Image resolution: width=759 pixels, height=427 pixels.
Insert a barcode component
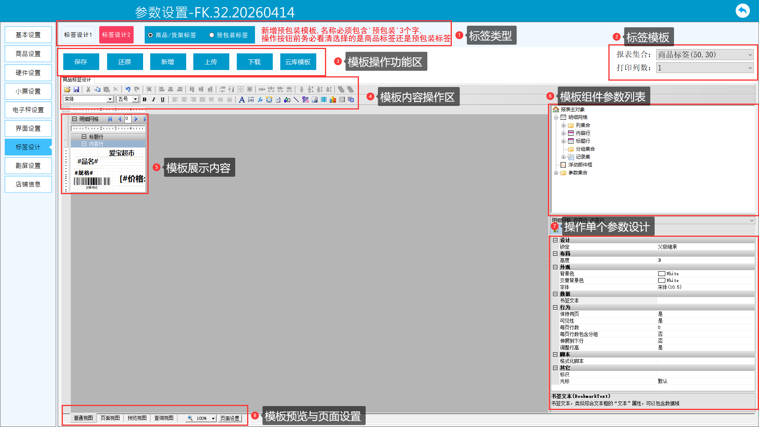point(324,100)
